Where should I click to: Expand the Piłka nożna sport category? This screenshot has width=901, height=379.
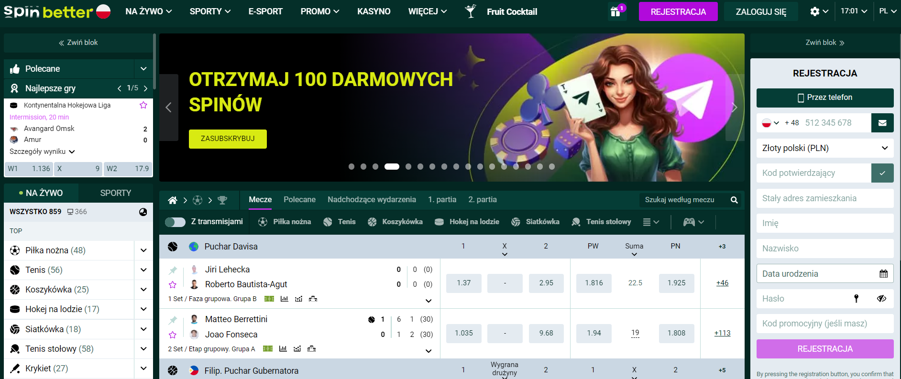(143, 250)
